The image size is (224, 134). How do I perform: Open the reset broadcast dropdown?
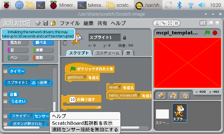[x=115, y=87]
